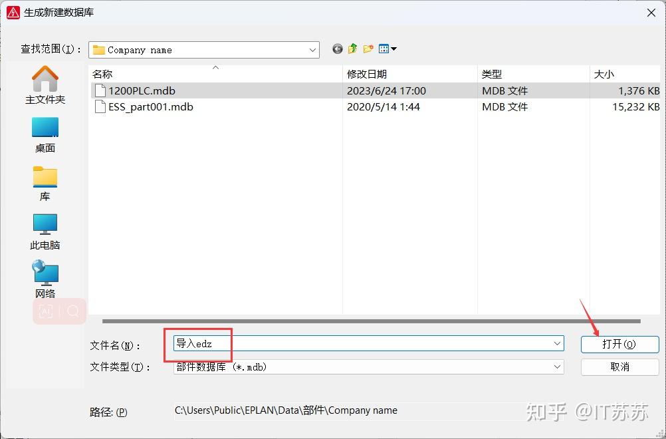
Task: Click the back navigation arrow icon
Action: [x=337, y=49]
